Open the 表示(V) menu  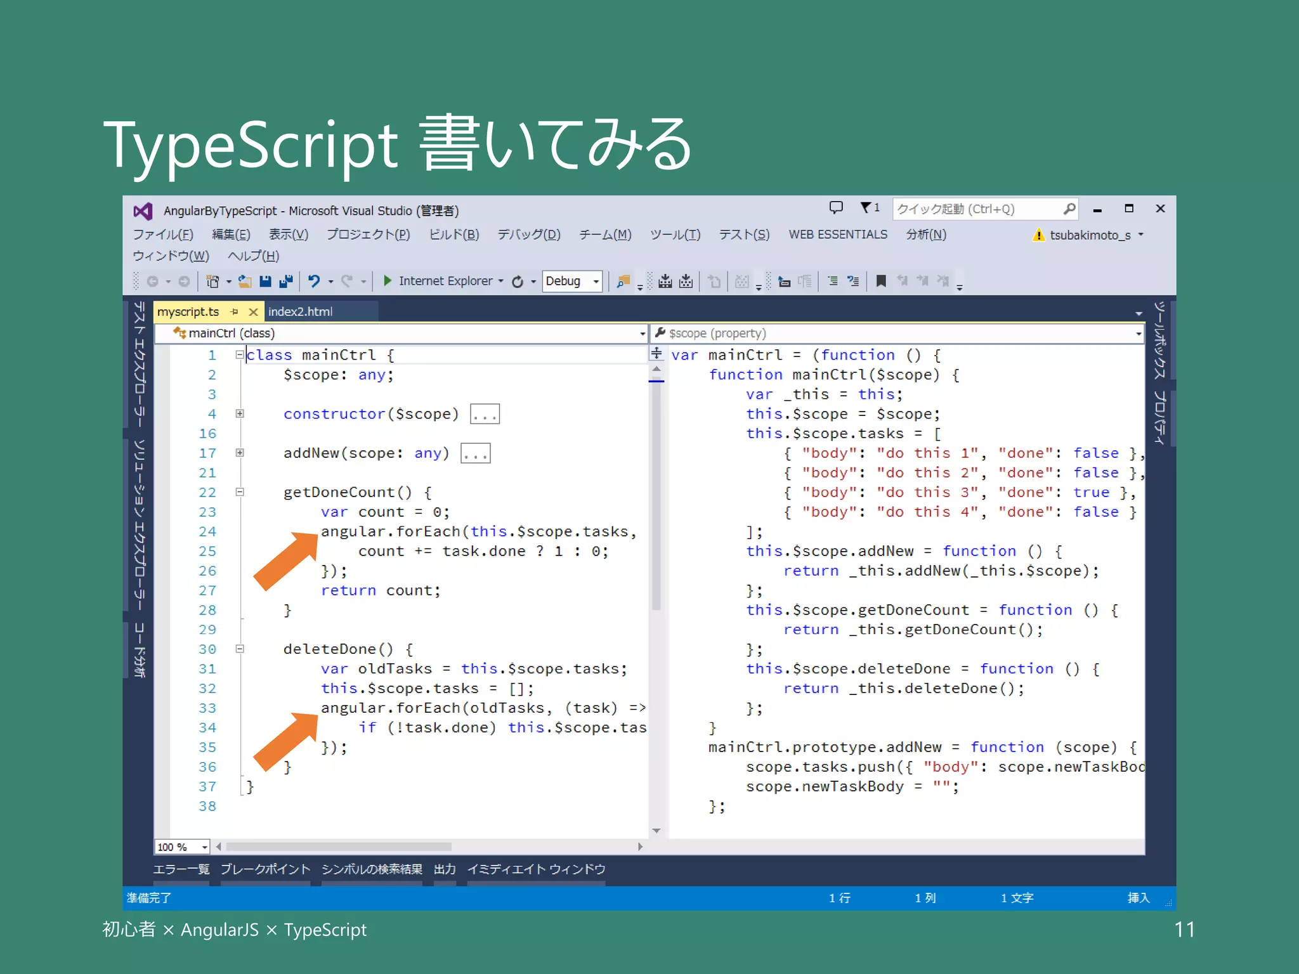(289, 235)
